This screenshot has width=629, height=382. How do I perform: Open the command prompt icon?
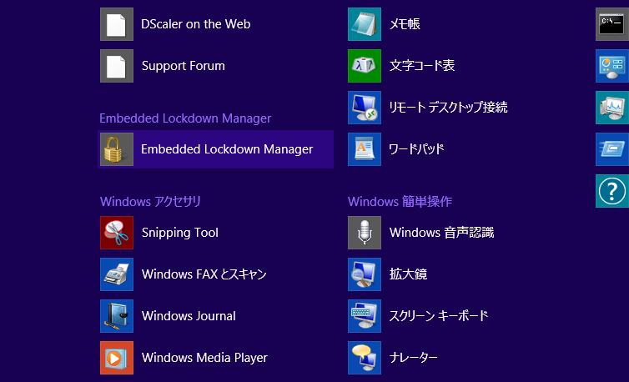612,24
